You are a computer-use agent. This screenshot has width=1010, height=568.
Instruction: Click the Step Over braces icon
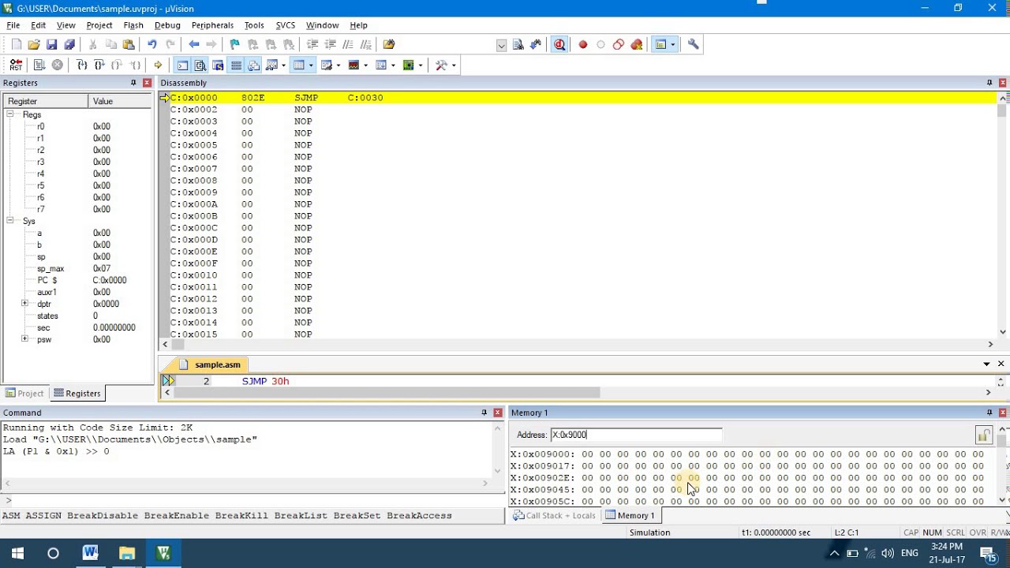click(x=99, y=65)
